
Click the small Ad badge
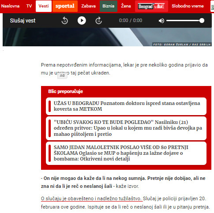(62, 75)
